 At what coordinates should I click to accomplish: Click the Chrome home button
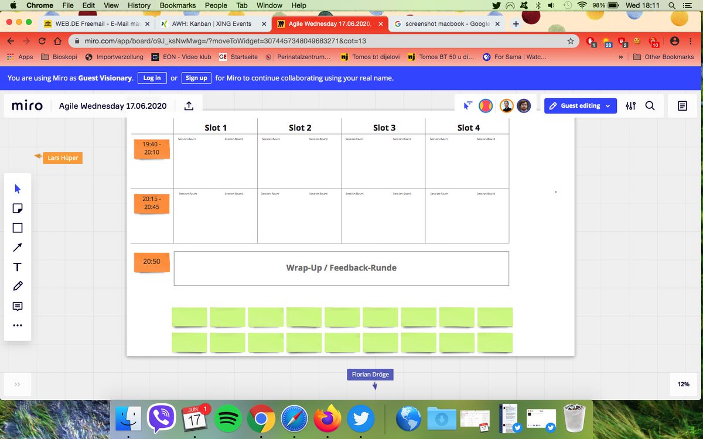[x=57, y=42]
